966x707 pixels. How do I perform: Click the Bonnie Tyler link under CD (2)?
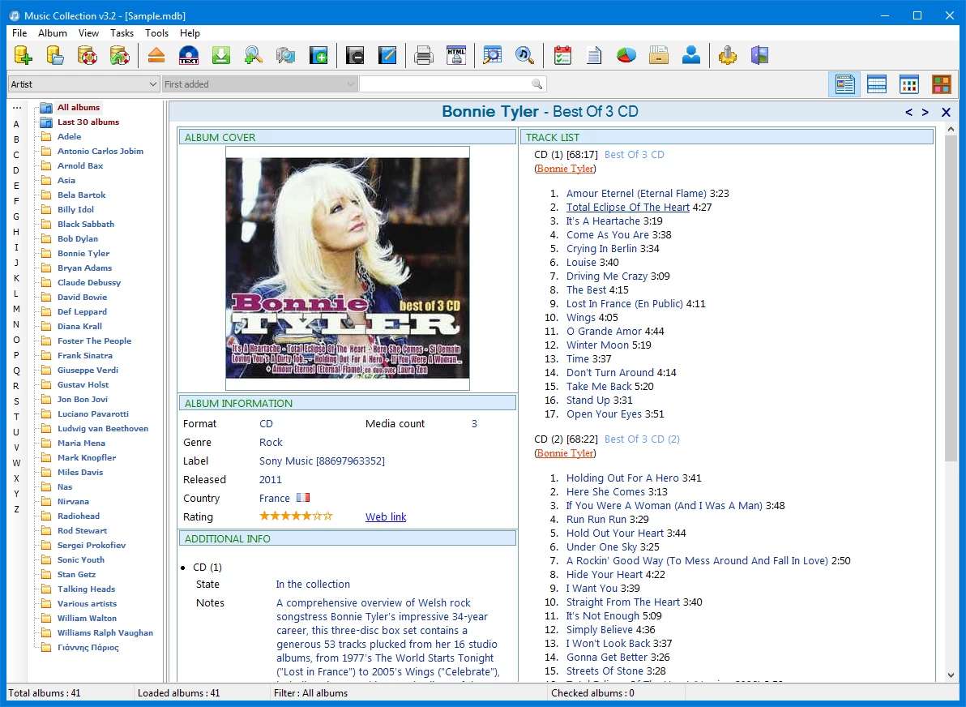pyautogui.click(x=565, y=453)
